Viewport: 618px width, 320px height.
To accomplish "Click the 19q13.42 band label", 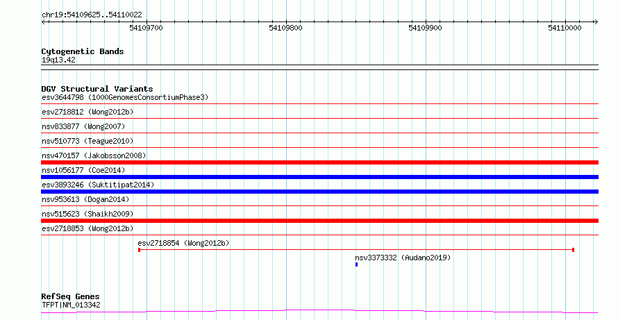I will coord(58,60).
